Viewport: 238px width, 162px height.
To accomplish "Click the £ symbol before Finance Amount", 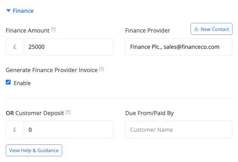I will [x=15, y=47].
